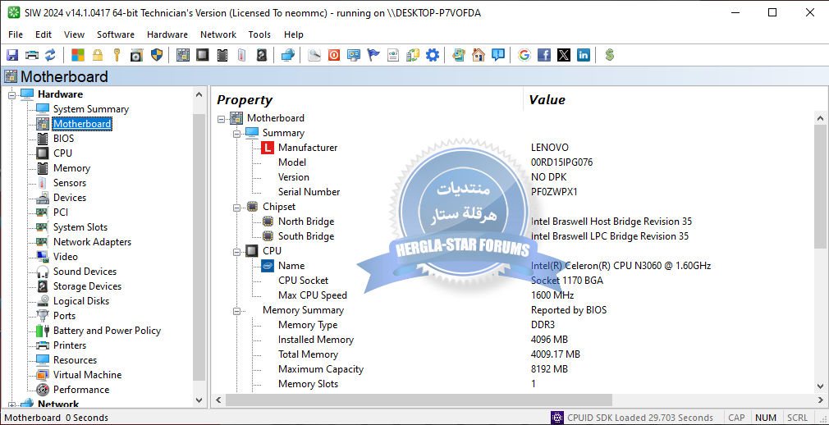Select System Summary in the tree
This screenshot has width=829, height=425.
pyautogui.click(x=91, y=109)
